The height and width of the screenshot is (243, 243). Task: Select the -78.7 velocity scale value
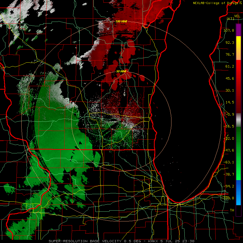pyautogui.click(x=229, y=174)
